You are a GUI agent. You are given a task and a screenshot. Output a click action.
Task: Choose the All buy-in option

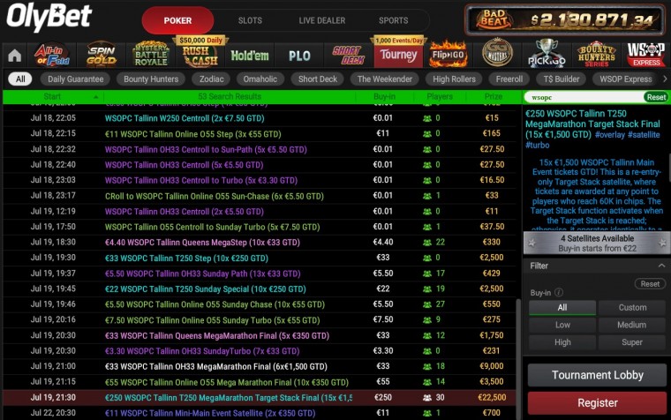[562, 307]
